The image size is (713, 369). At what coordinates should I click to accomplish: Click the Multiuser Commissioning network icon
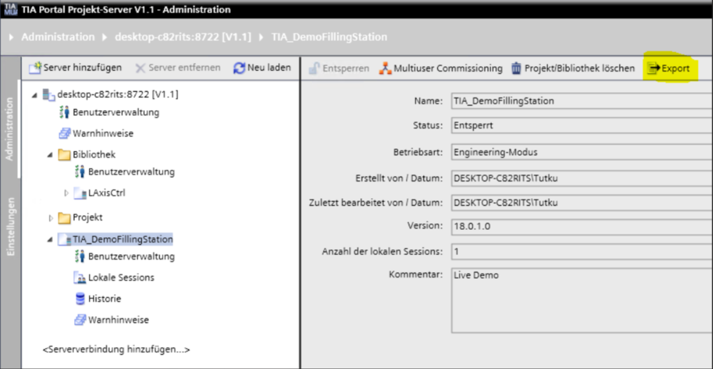coord(385,69)
